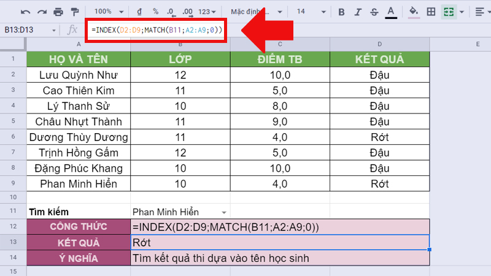The image size is (491, 276).
Task: Click the Ý NGHĨA label cell
Action: 79,258
